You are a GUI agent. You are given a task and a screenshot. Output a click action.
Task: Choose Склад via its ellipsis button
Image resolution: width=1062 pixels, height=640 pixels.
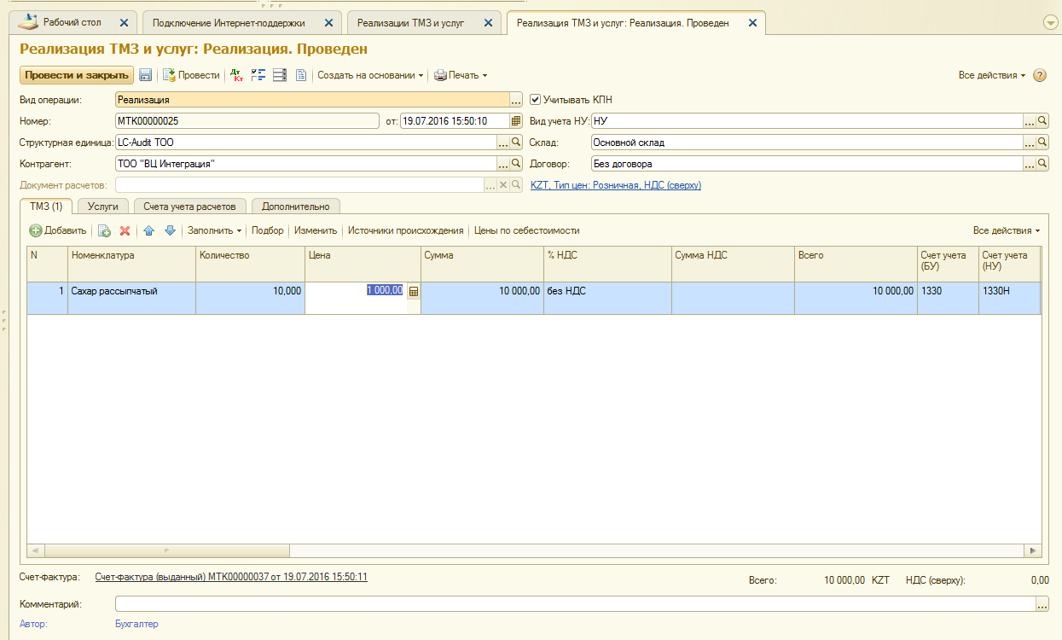pyautogui.click(x=1030, y=143)
